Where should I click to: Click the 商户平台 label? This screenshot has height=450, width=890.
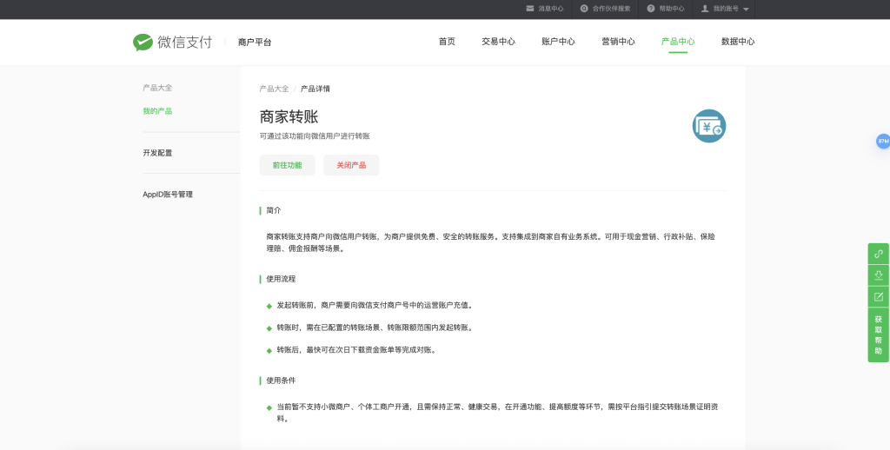[255, 42]
